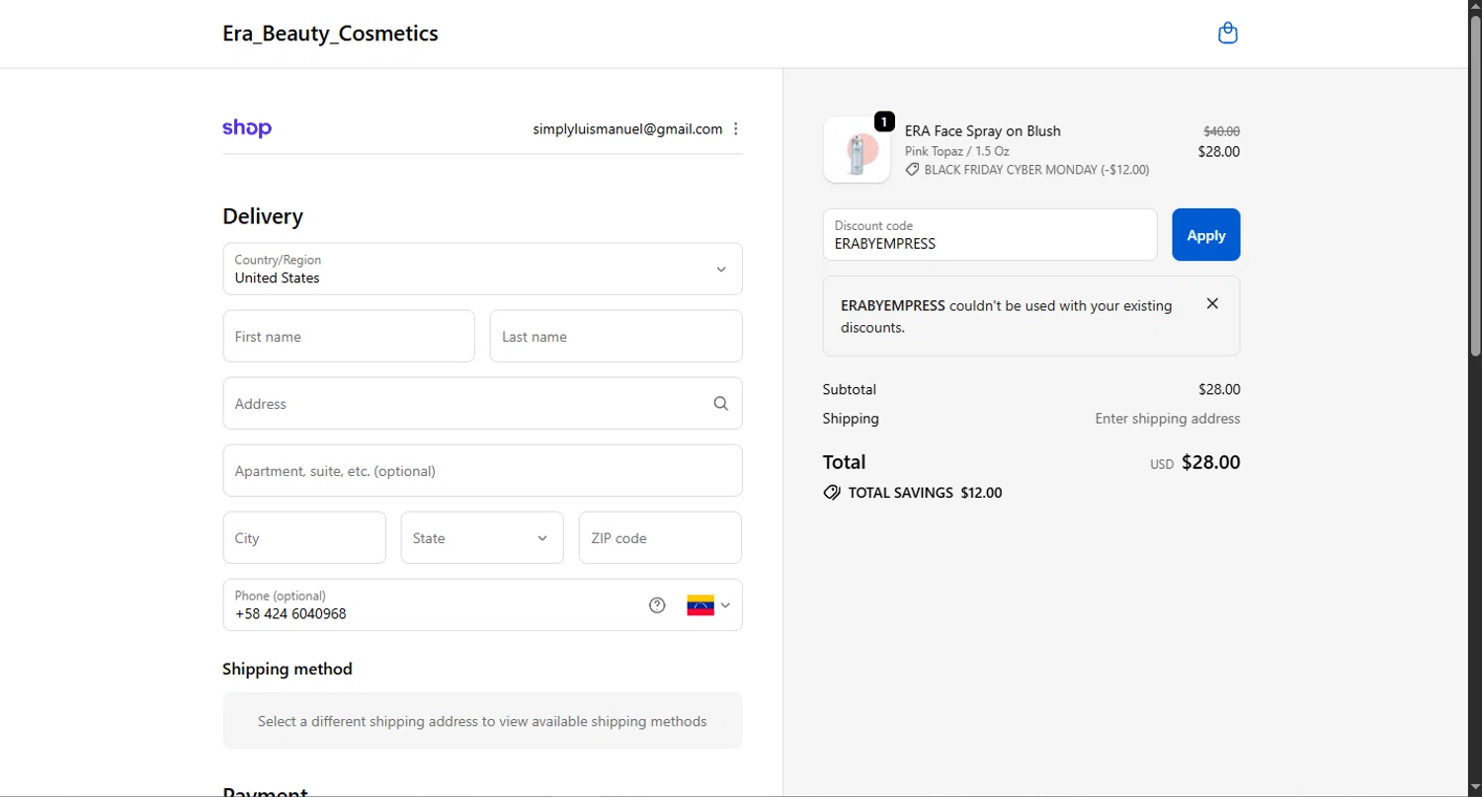The width and height of the screenshot is (1482, 797).
Task: Dismiss the ERABYEMPRESS discount error message
Action: (x=1212, y=303)
